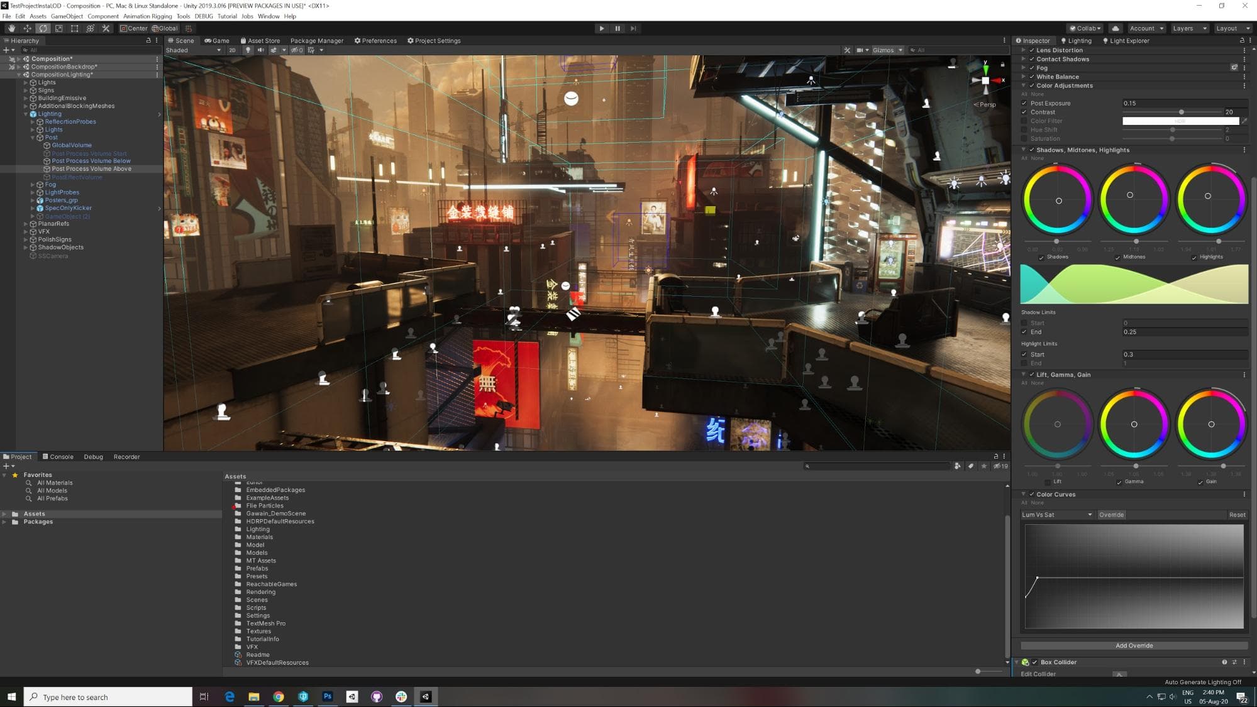1257x707 pixels.
Task: Toggle the scene grid icon
Action: (x=311, y=50)
